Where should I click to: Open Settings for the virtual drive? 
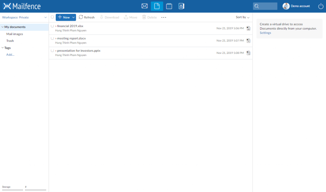click(x=265, y=33)
